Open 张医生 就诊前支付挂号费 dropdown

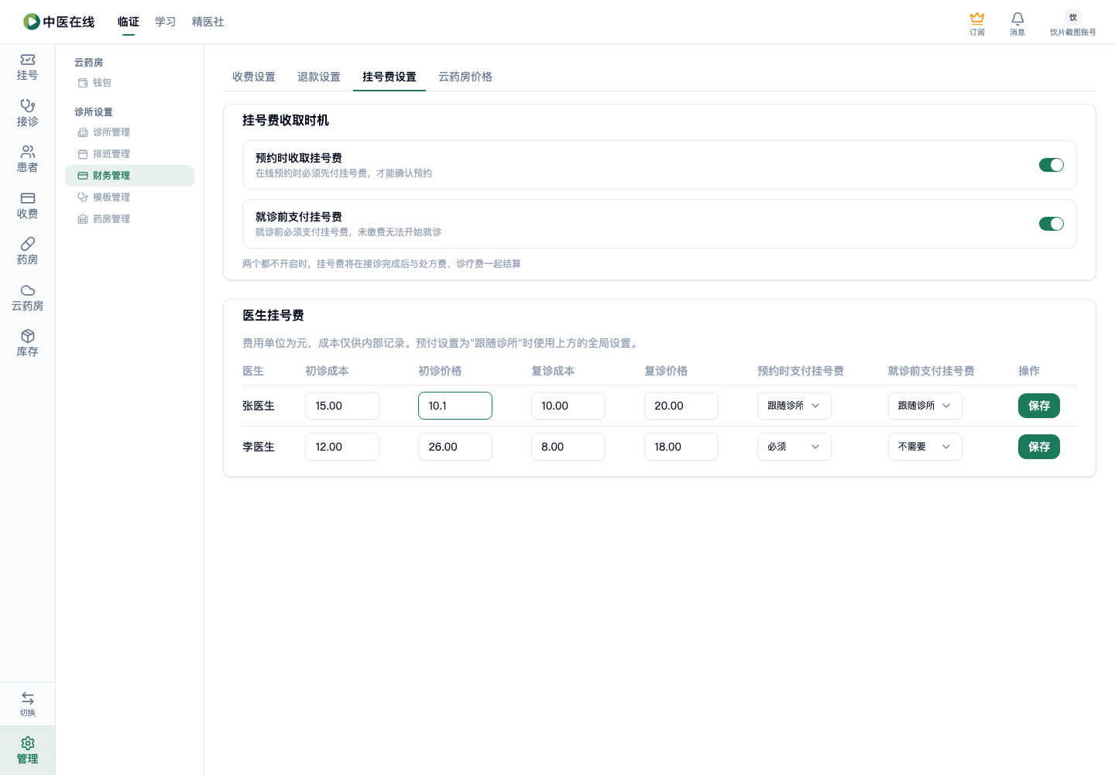(925, 406)
